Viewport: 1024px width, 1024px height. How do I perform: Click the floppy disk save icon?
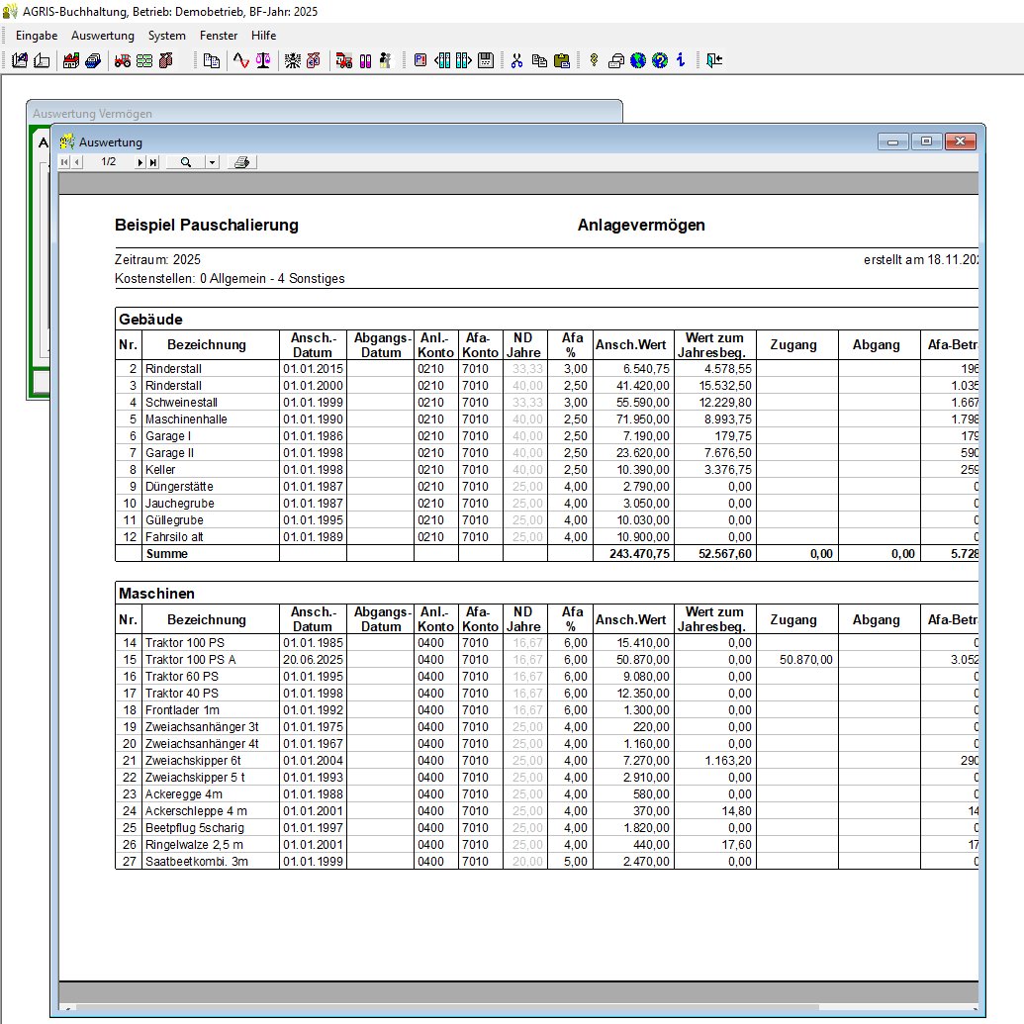(486, 60)
